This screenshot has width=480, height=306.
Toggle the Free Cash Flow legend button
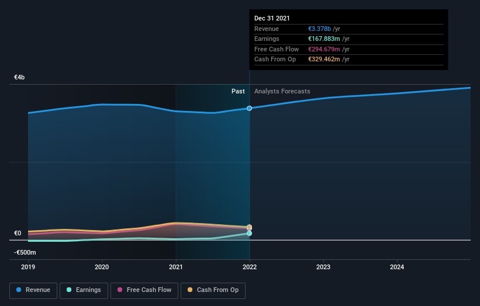tap(144, 290)
